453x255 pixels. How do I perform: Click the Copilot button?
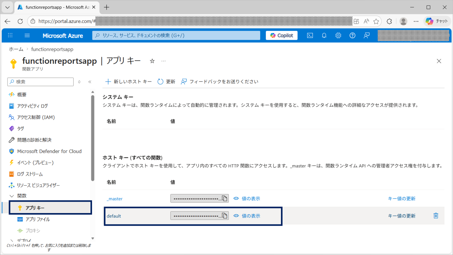click(x=282, y=35)
